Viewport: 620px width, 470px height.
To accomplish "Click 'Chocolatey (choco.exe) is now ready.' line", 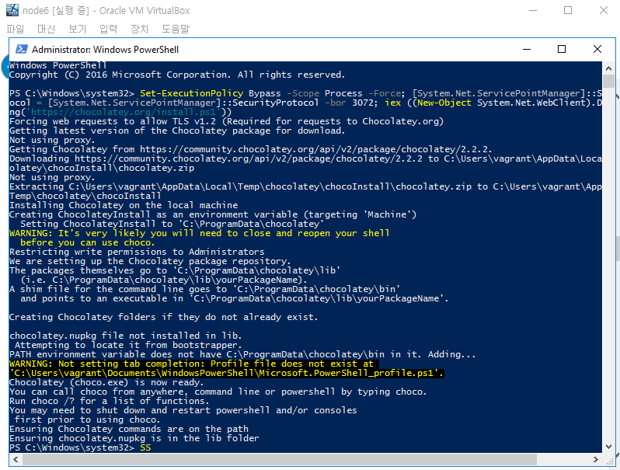I will (106, 382).
